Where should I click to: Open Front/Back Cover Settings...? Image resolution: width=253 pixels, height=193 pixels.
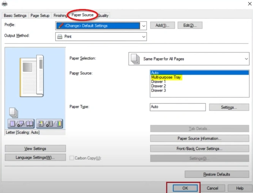click(x=199, y=149)
